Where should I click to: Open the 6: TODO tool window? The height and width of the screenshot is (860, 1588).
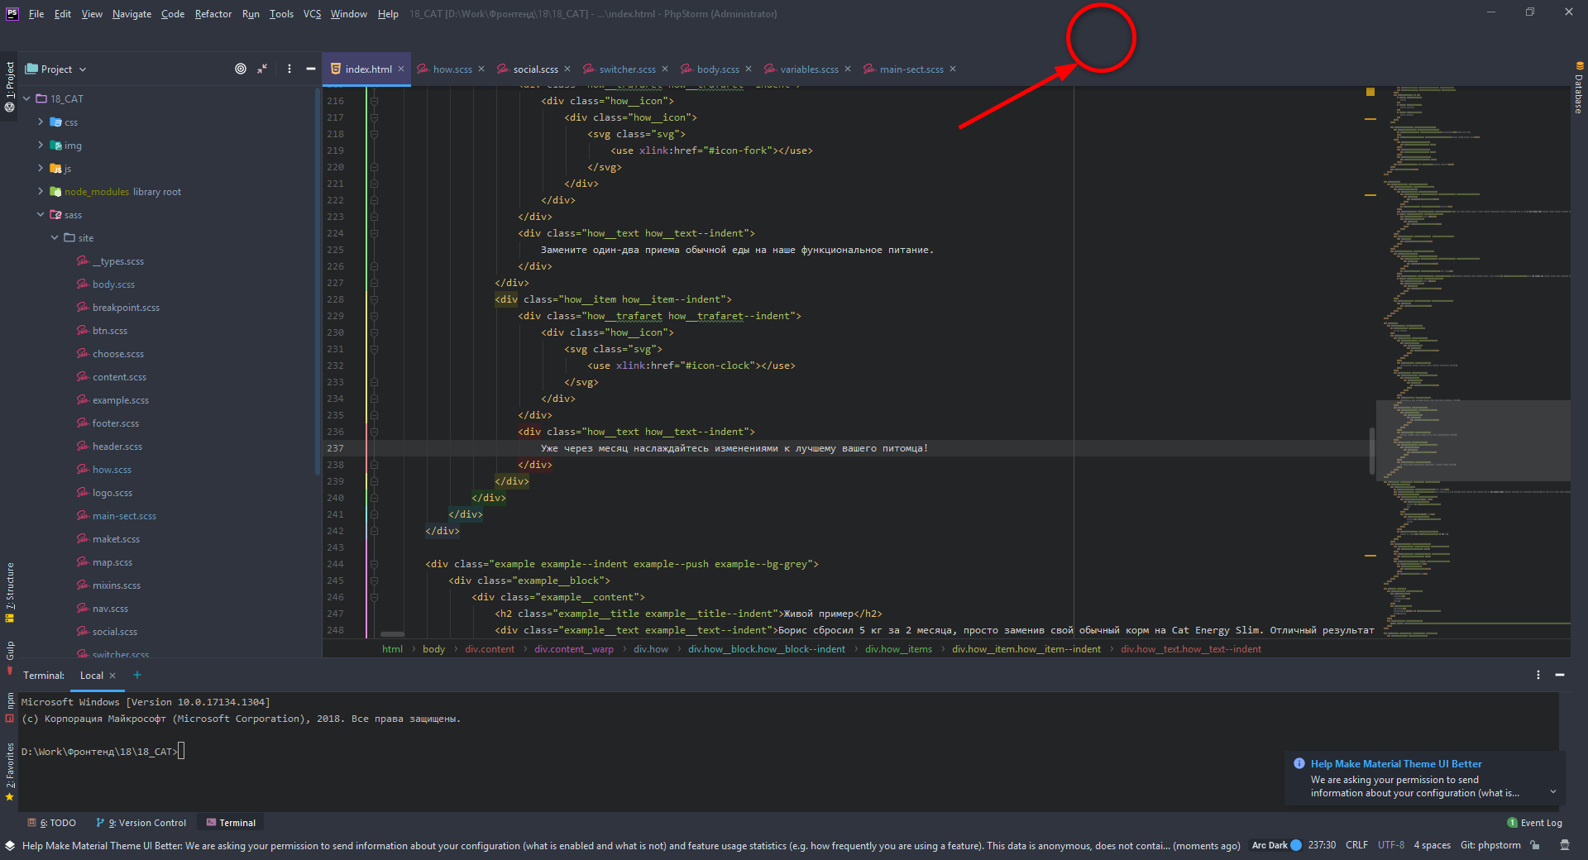pyautogui.click(x=52, y=822)
